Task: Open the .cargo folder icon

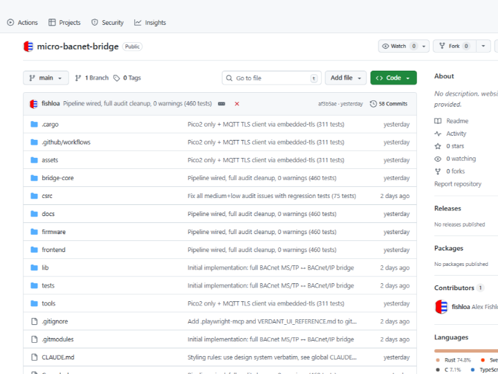Action: click(34, 124)
